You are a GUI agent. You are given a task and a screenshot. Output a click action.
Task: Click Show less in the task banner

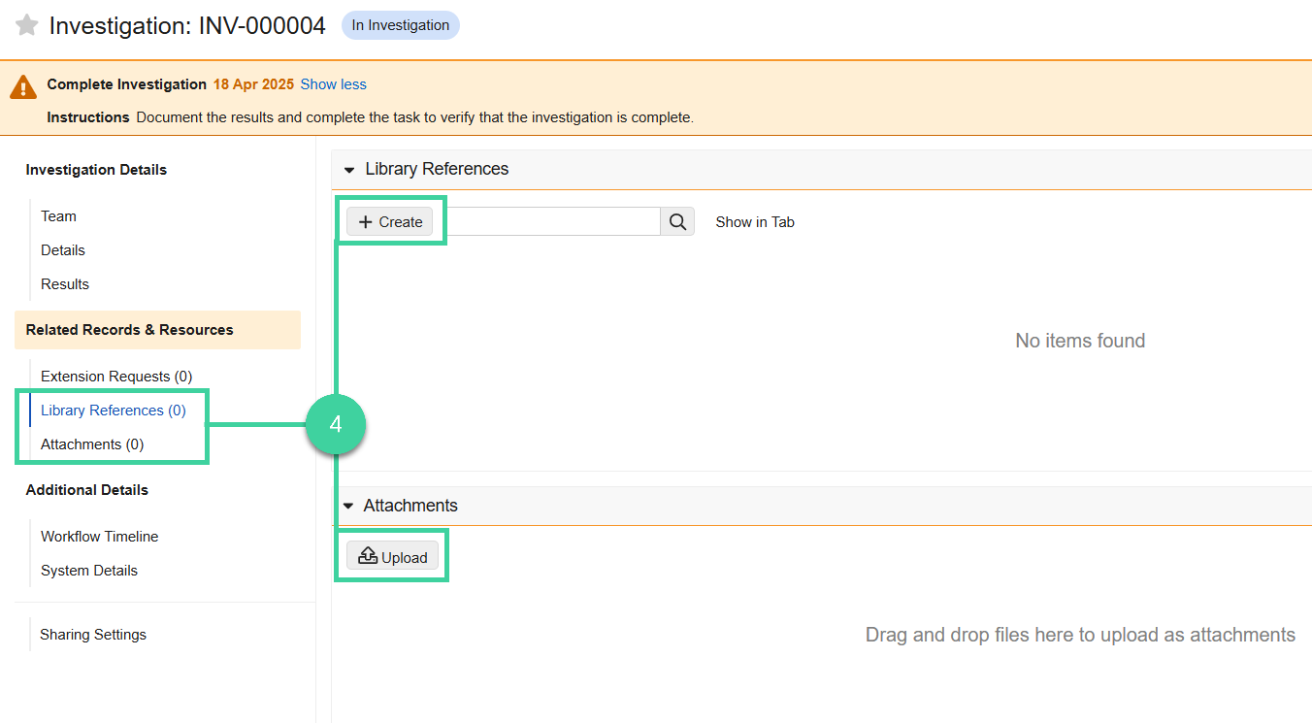click(x=334, y=84)
